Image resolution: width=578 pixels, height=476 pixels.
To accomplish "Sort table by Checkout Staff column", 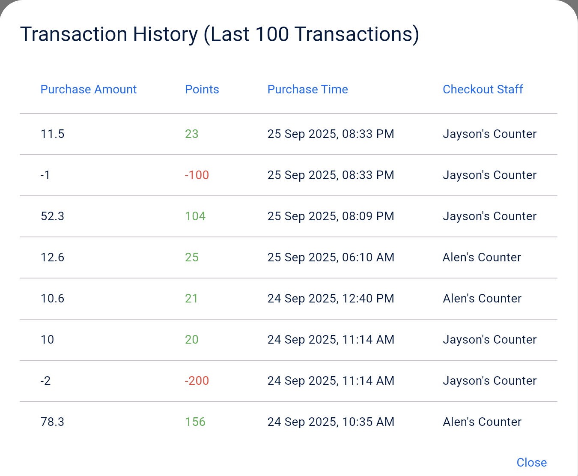I will 483,89.
